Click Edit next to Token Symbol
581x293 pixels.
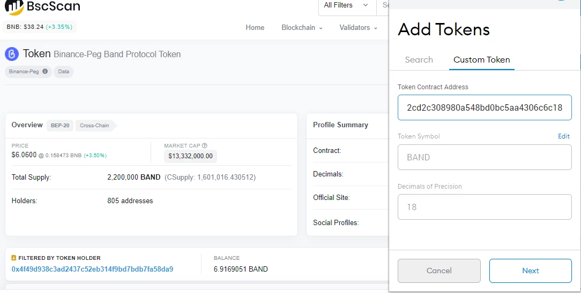[x=564, y=136]
